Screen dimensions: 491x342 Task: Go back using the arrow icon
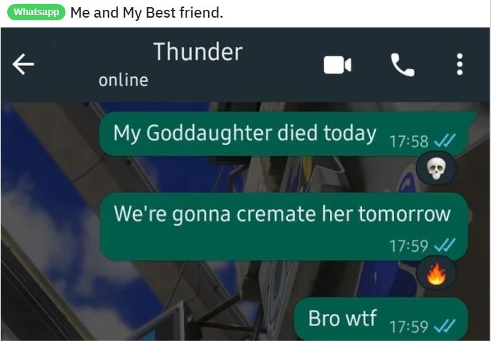tap(23, 64)
